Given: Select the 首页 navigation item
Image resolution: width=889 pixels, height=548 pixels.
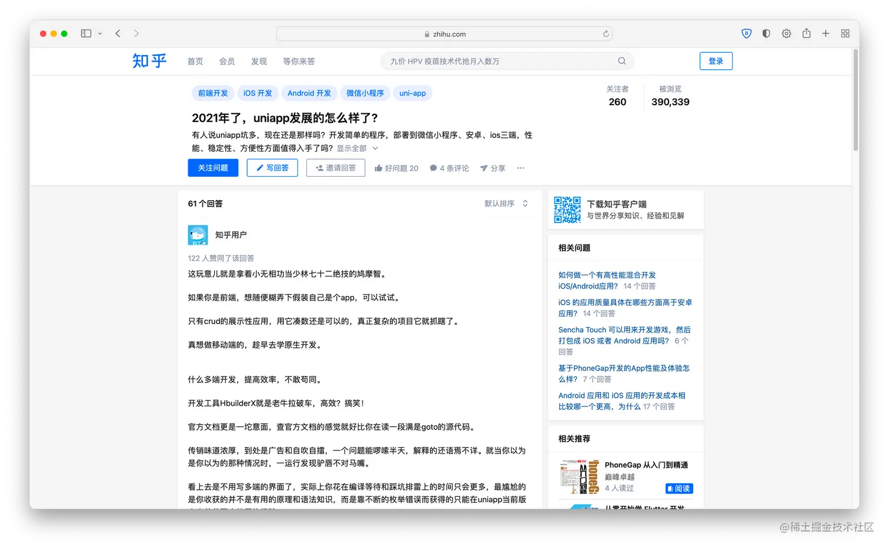Looking at the screenshot, I should (x=195, y=60).
